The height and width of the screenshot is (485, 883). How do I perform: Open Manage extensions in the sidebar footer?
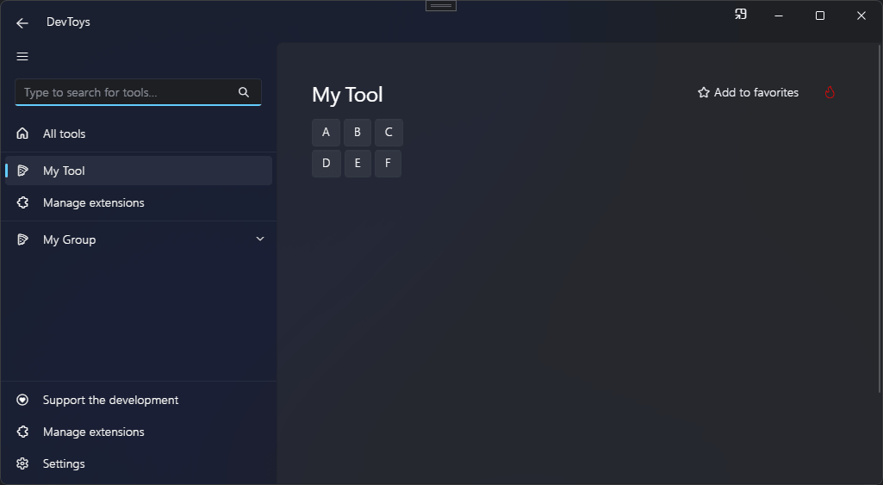94,432
